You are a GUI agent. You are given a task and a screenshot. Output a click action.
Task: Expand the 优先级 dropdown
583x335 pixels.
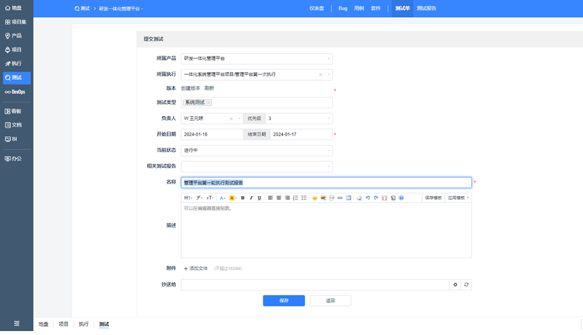click(x=328, y=119)
